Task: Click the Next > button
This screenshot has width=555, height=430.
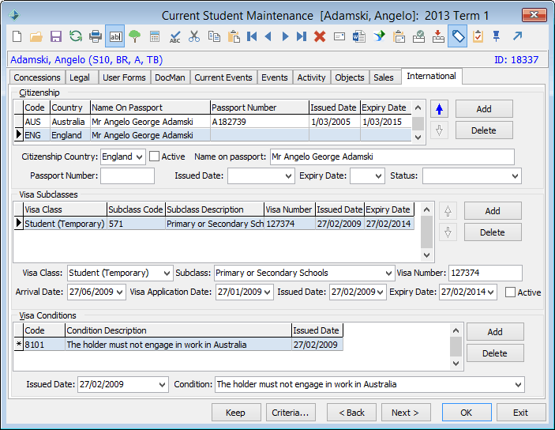Action: click(405, 413)
